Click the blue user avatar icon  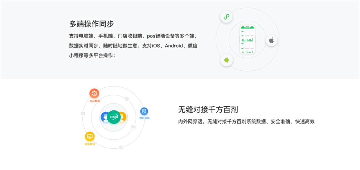click(x=105, y=117)
